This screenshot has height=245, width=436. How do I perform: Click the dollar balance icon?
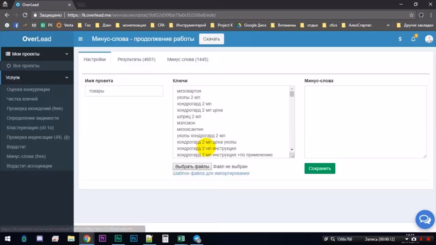pos(400,39)
